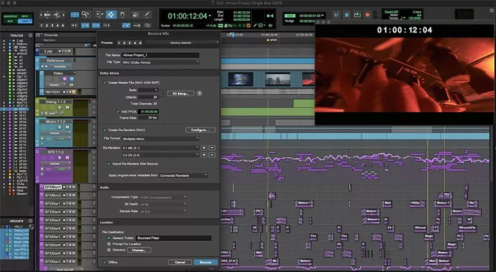Select zoom preset 5
Viewport: 496px width, 272px height.
[63, 25]
